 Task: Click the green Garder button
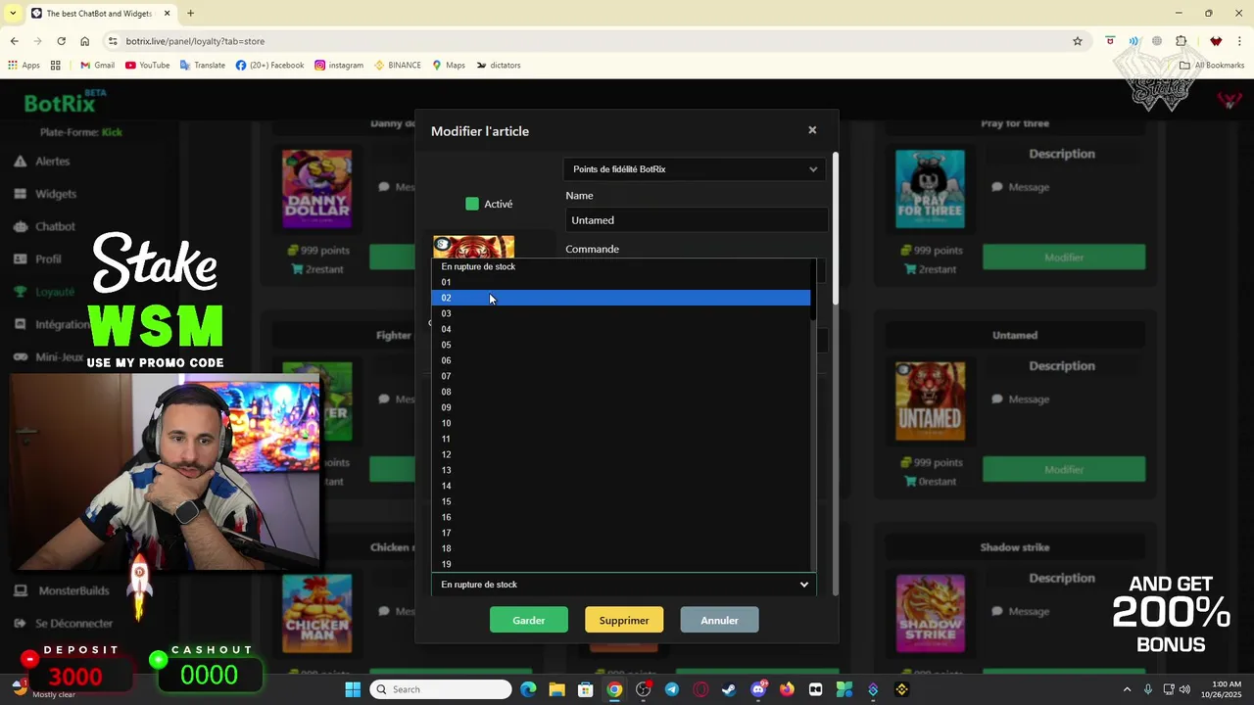coord(529,620)
